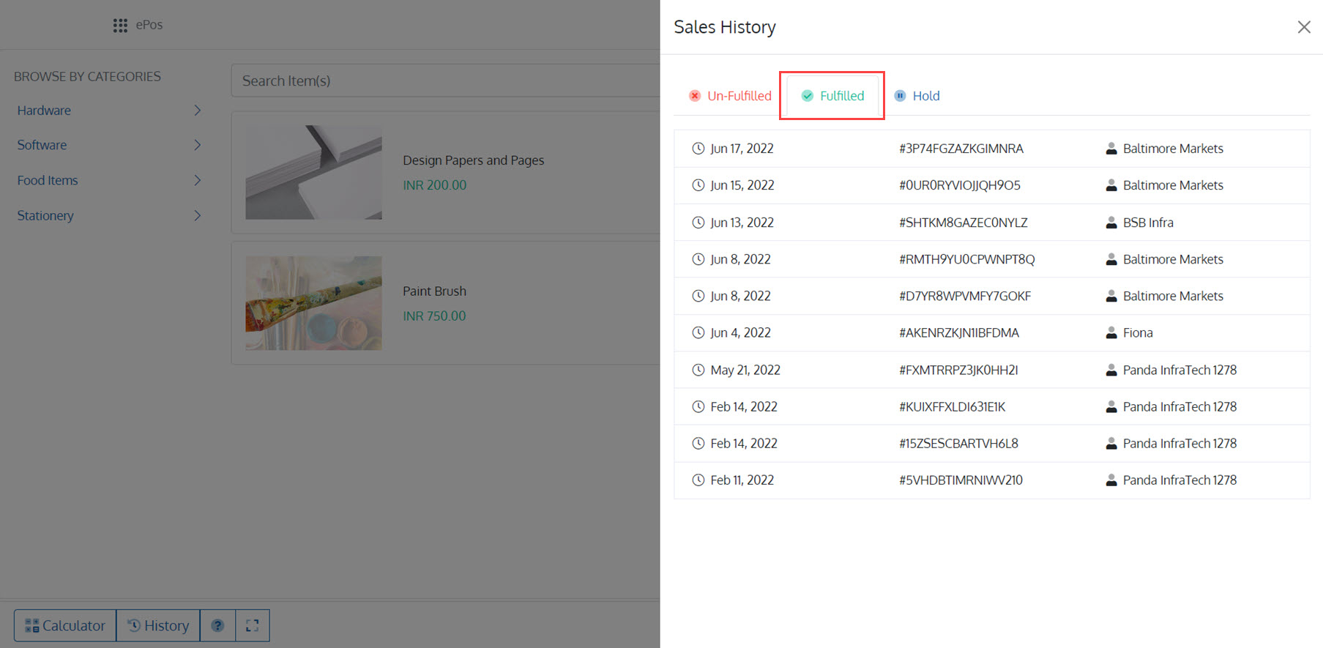The height and width of the screenshot is (648, 1323).
Task: Select the Design Papers and Pages title
Action: tap(473, 160)
